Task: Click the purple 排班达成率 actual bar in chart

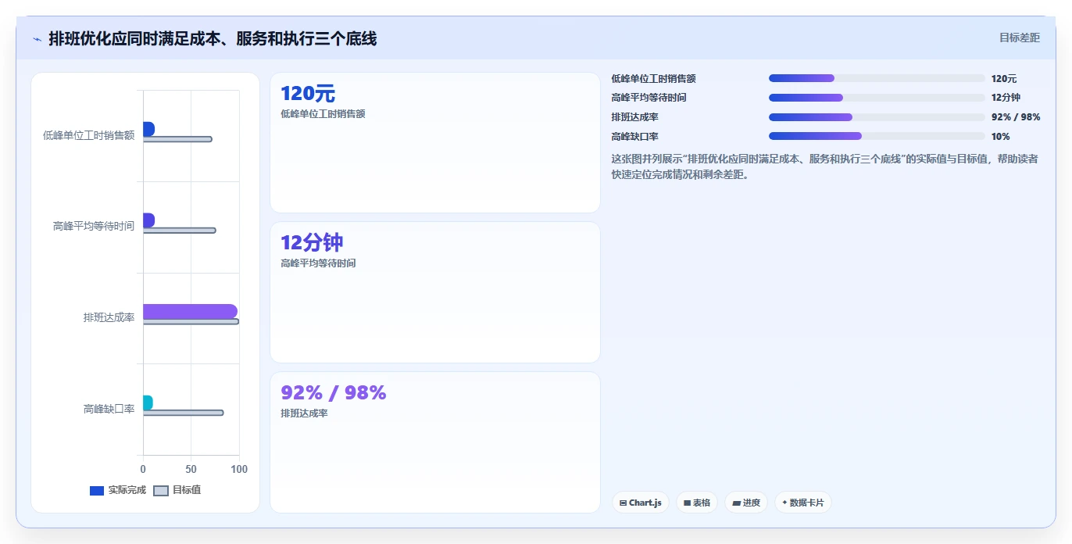Action: pyautogui.click(x=190, y=311)
